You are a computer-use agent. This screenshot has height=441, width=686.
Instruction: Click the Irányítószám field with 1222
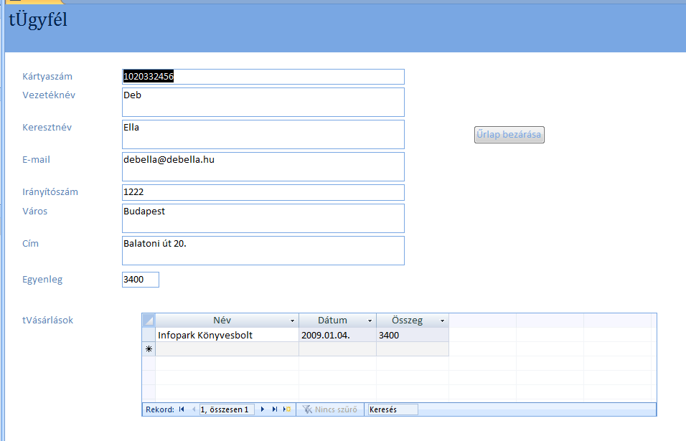[263, 192]
